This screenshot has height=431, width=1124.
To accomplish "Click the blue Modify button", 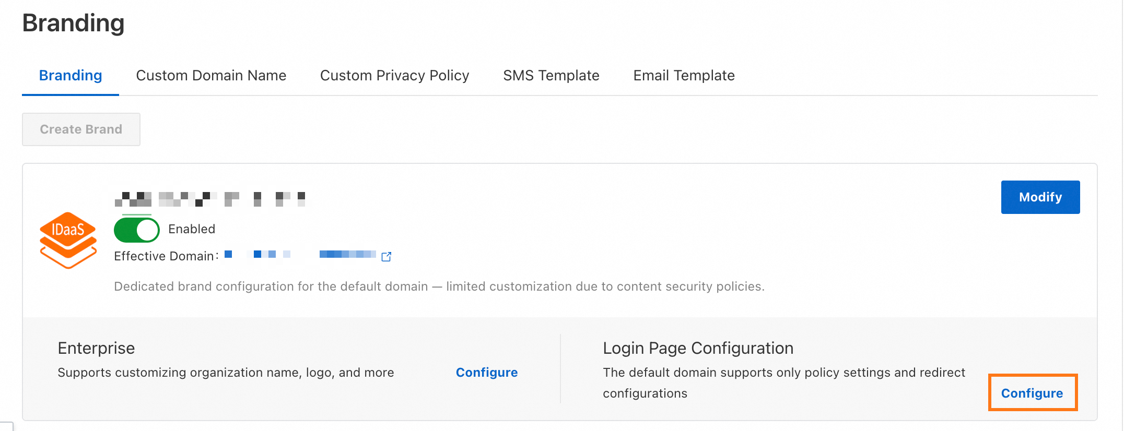I will [x=1040, y=197].
